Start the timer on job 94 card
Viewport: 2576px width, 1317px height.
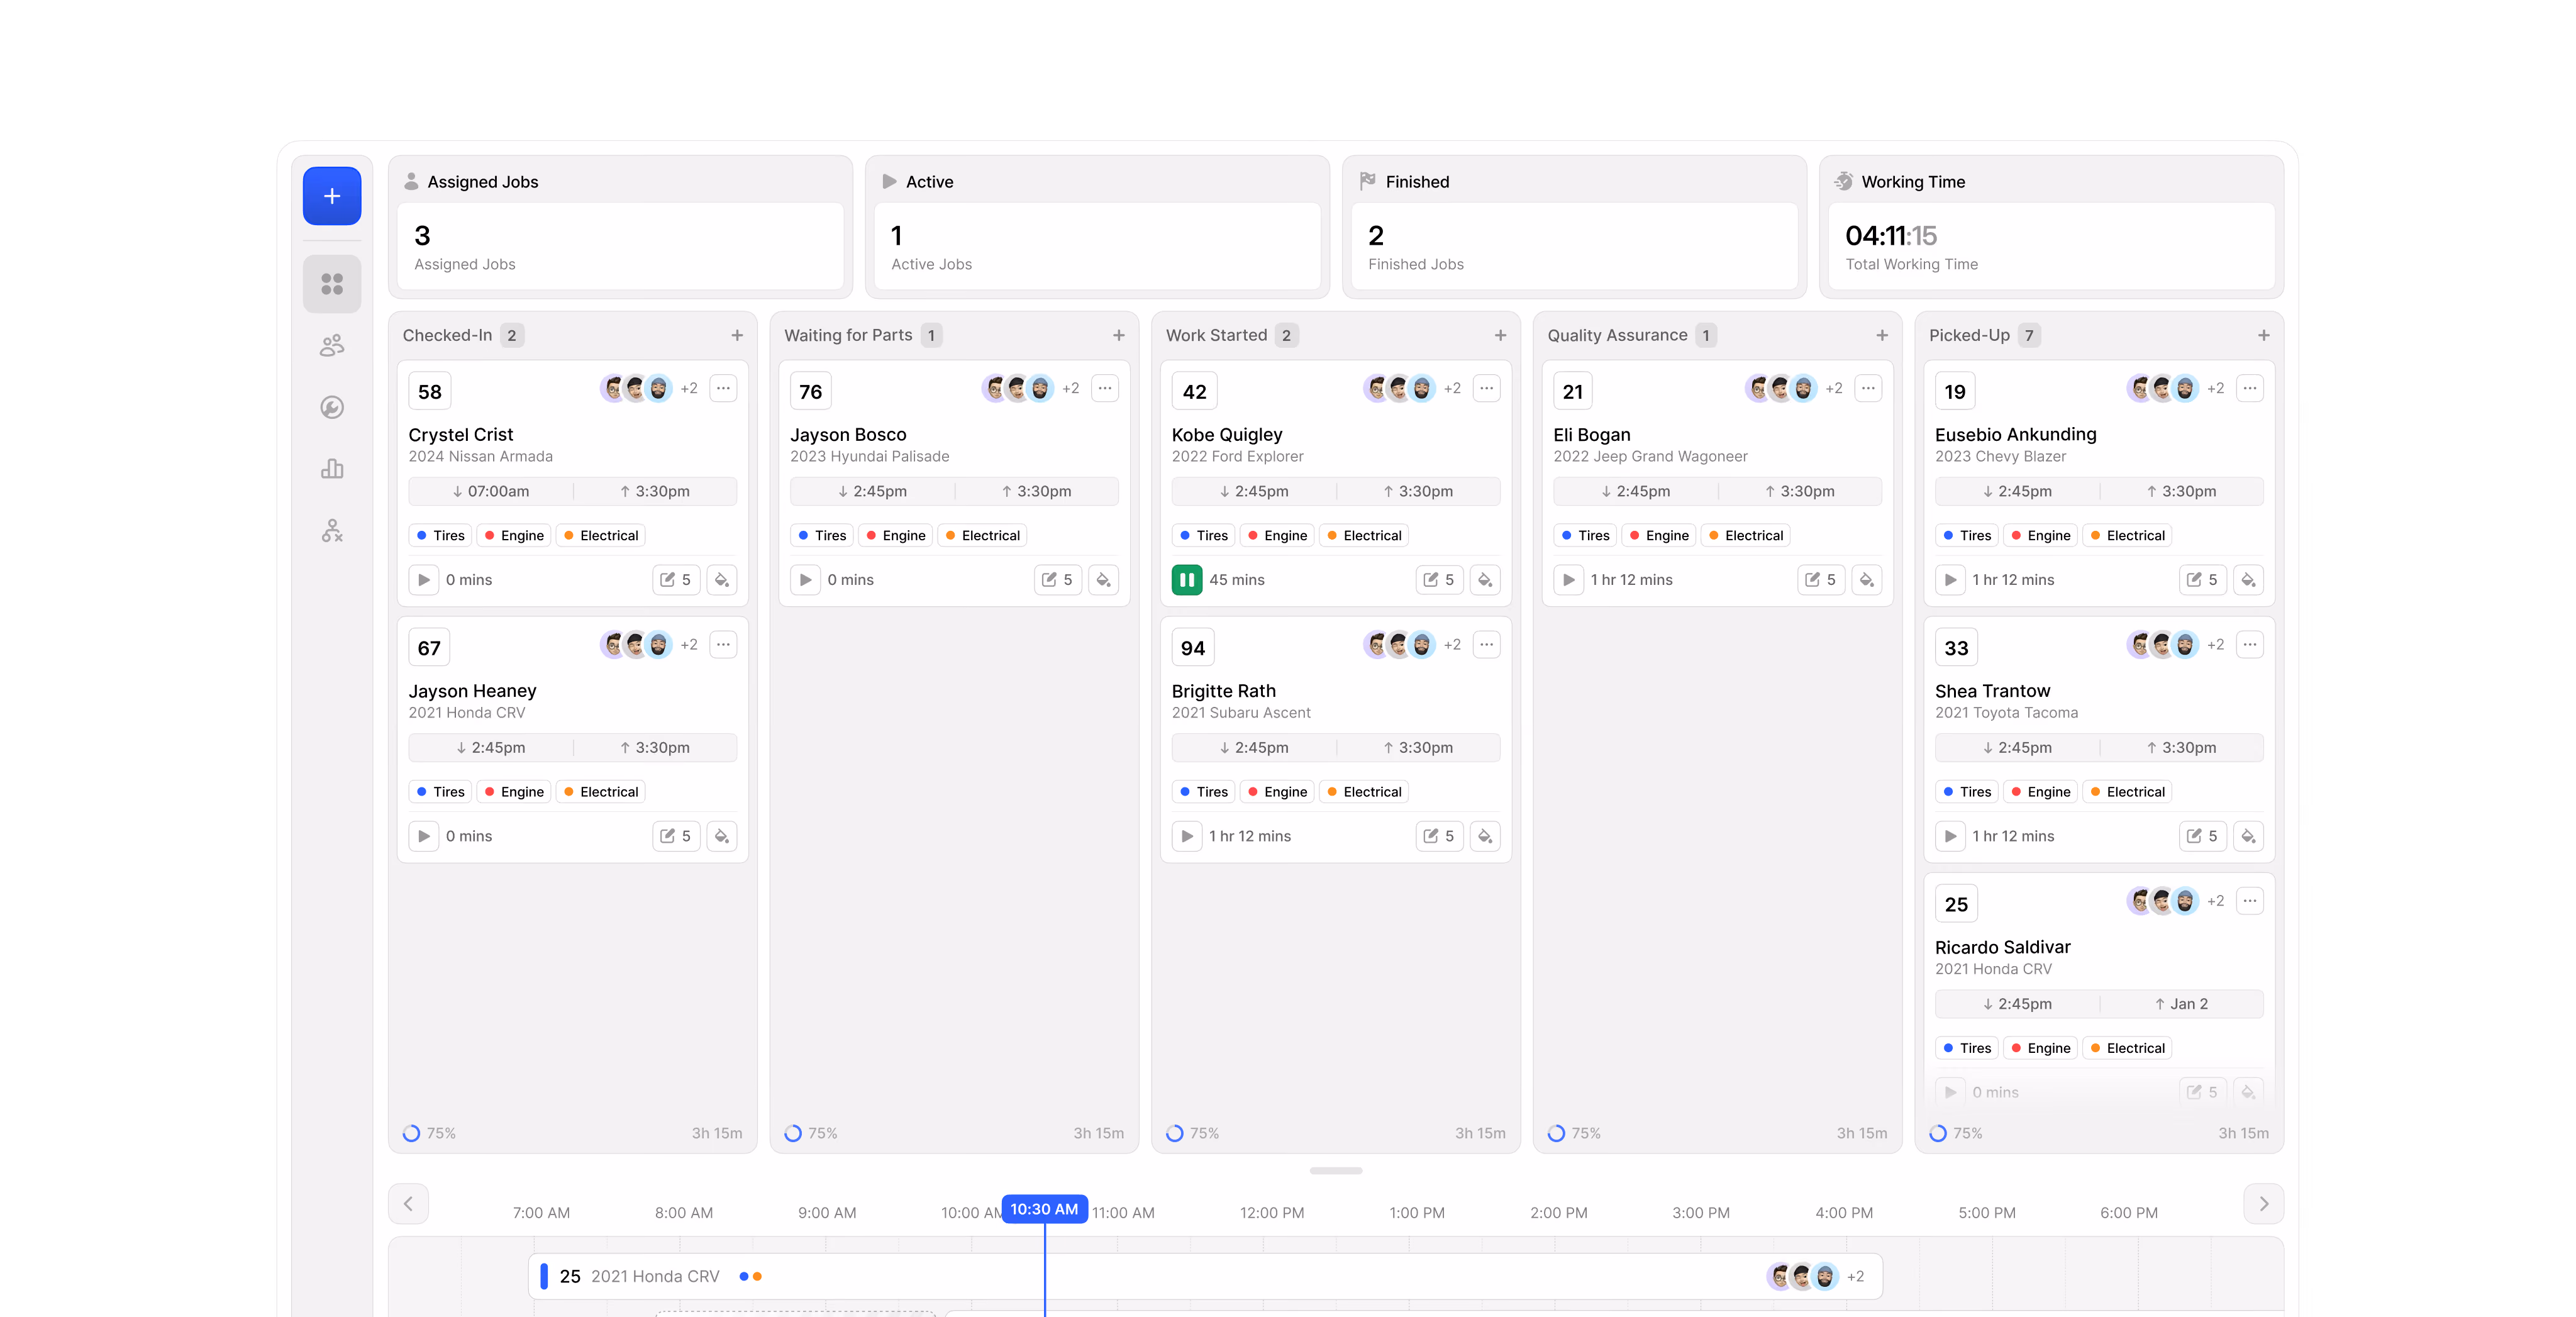pyautogui.click(x=1187, y=836)
